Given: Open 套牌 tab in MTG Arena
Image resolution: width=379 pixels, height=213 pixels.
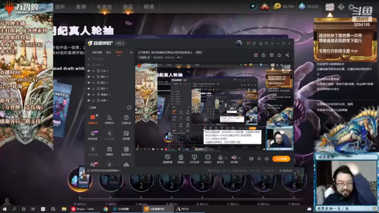Looking at the screenshot, I should (x=81, y=7).
